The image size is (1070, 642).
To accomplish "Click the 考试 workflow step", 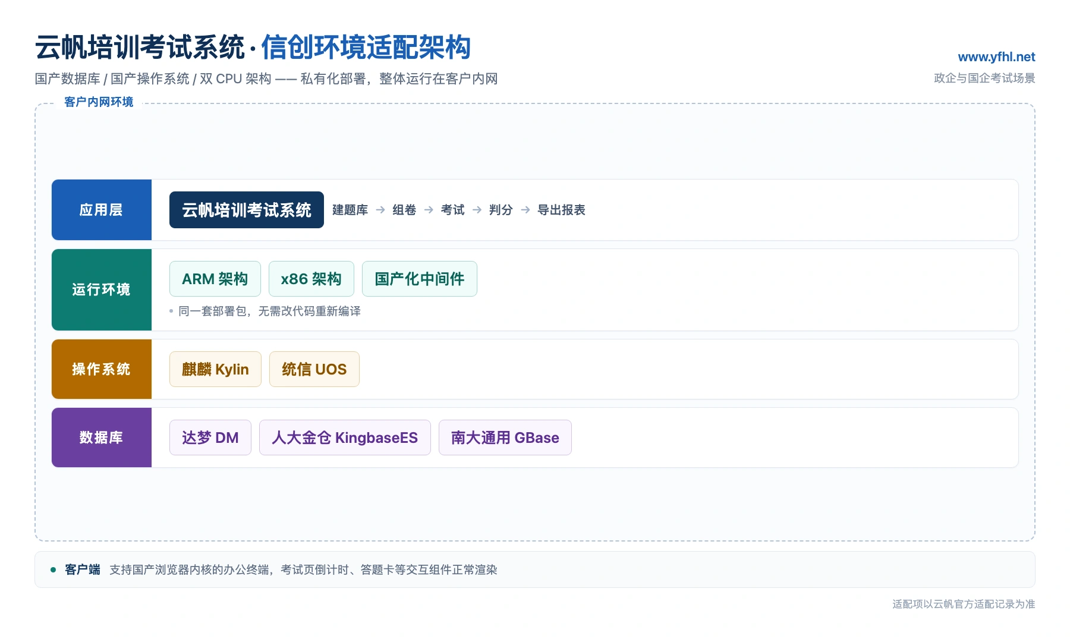I will tap(453, 210).
